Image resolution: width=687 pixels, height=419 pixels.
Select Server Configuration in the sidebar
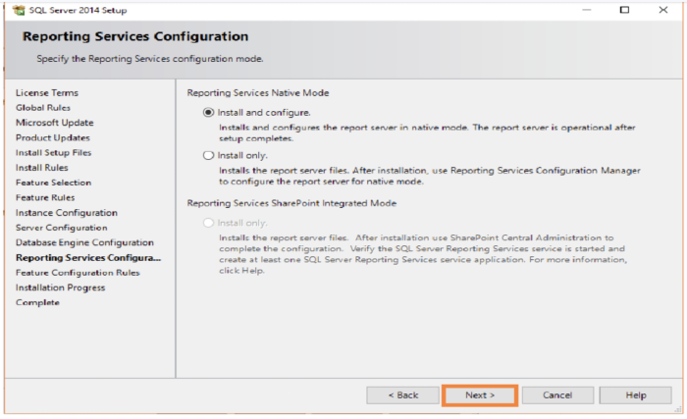pyautogui.click(x=61, y=228)
